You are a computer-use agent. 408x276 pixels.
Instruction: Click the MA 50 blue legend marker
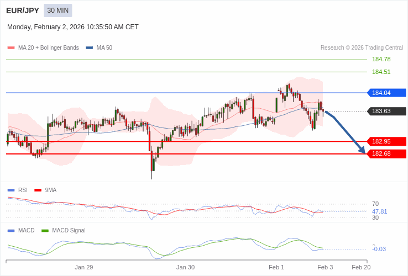coord(90,48)
